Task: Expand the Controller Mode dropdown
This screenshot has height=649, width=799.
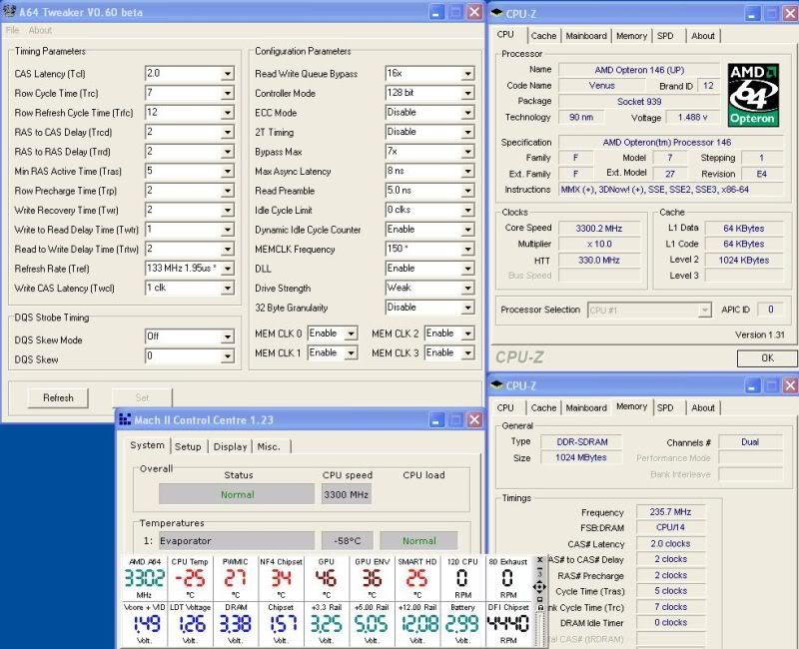Action: point(467,93)
